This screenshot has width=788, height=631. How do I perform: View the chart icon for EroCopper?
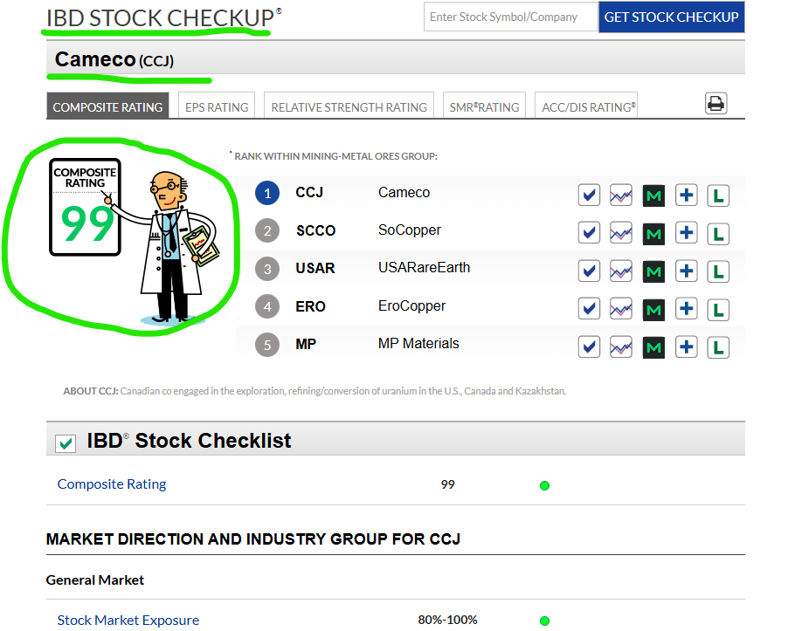pos(620,309)
